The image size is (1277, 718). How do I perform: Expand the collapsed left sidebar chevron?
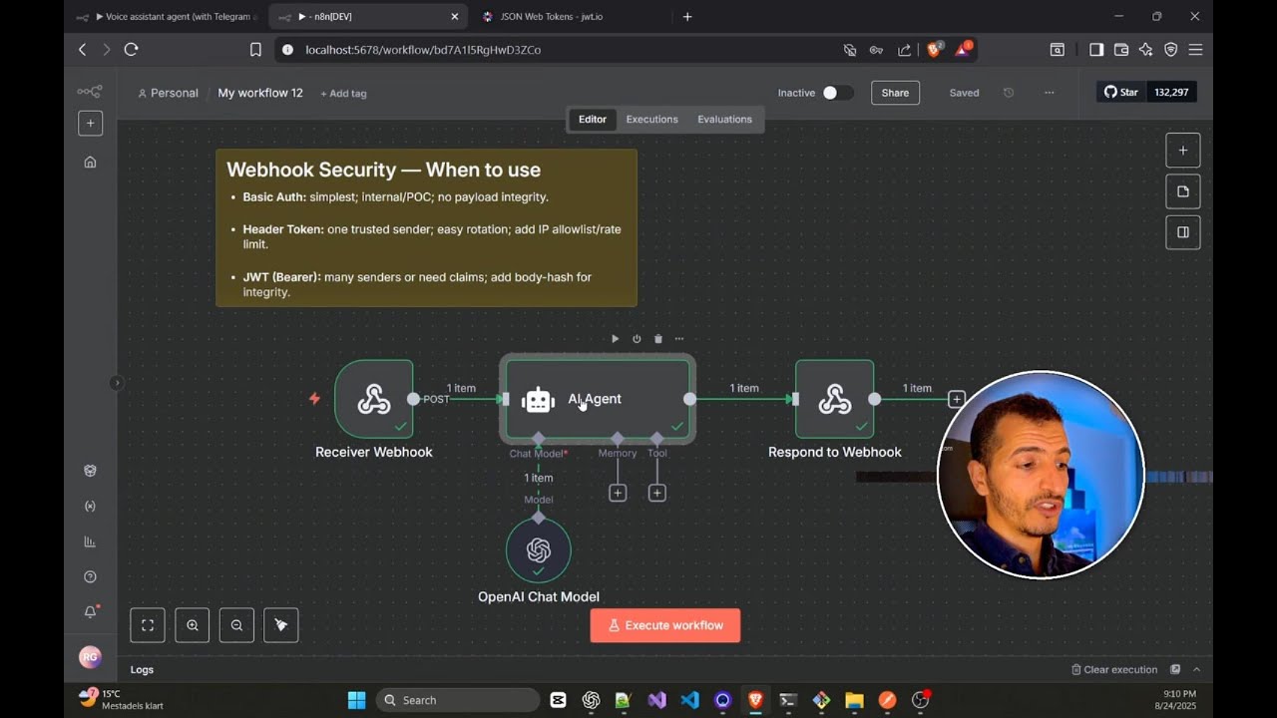coord(117,383)
